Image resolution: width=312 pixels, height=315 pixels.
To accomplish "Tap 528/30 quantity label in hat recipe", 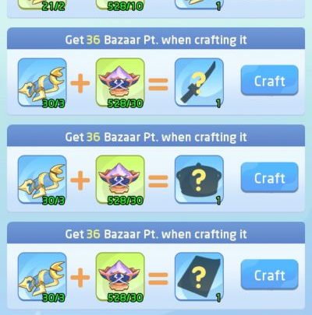I will click(x=126, y=201).
